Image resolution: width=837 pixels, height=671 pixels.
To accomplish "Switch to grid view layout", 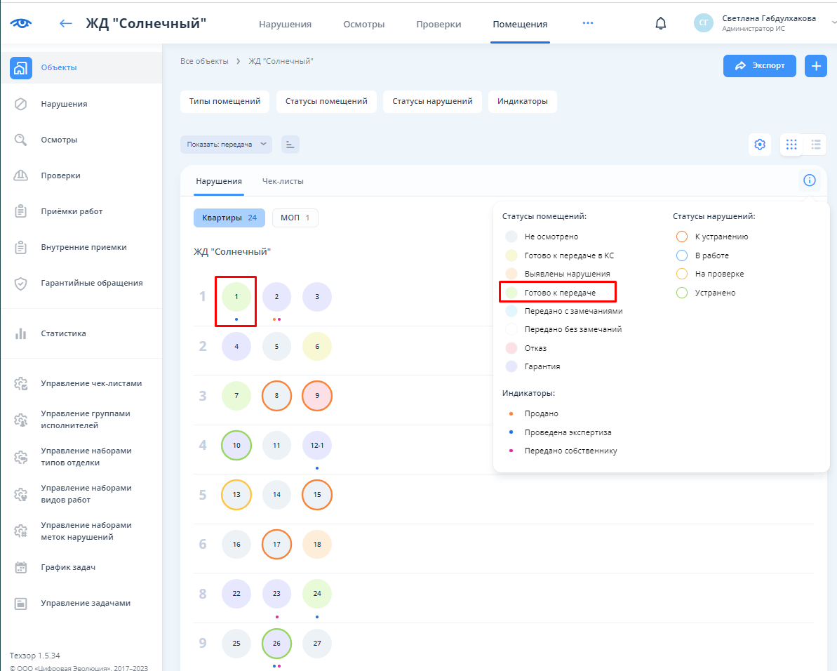I will click(791, 145).
